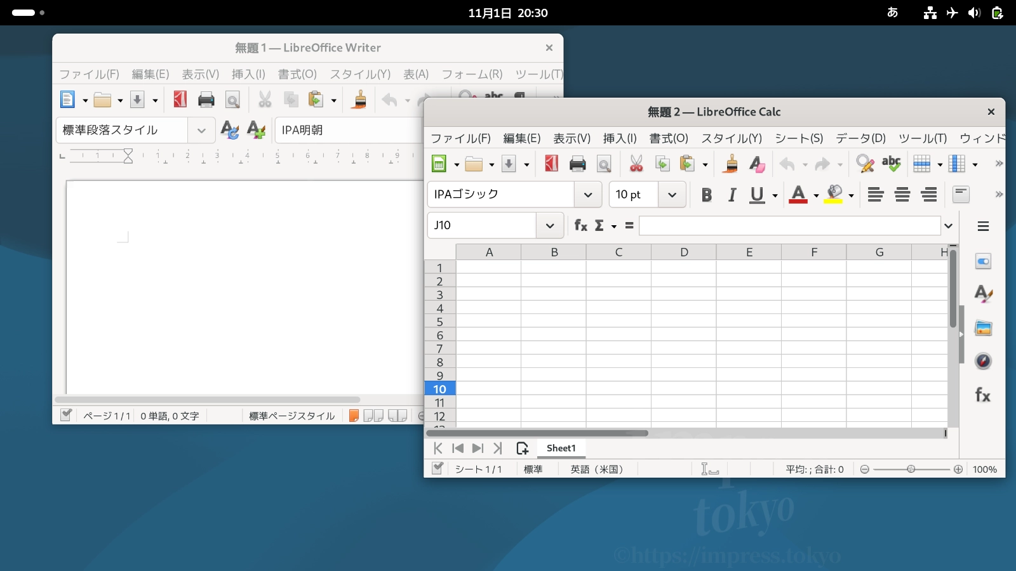Click the print icon in Writer toolbar
The image size is (1016, 571).
206,100
